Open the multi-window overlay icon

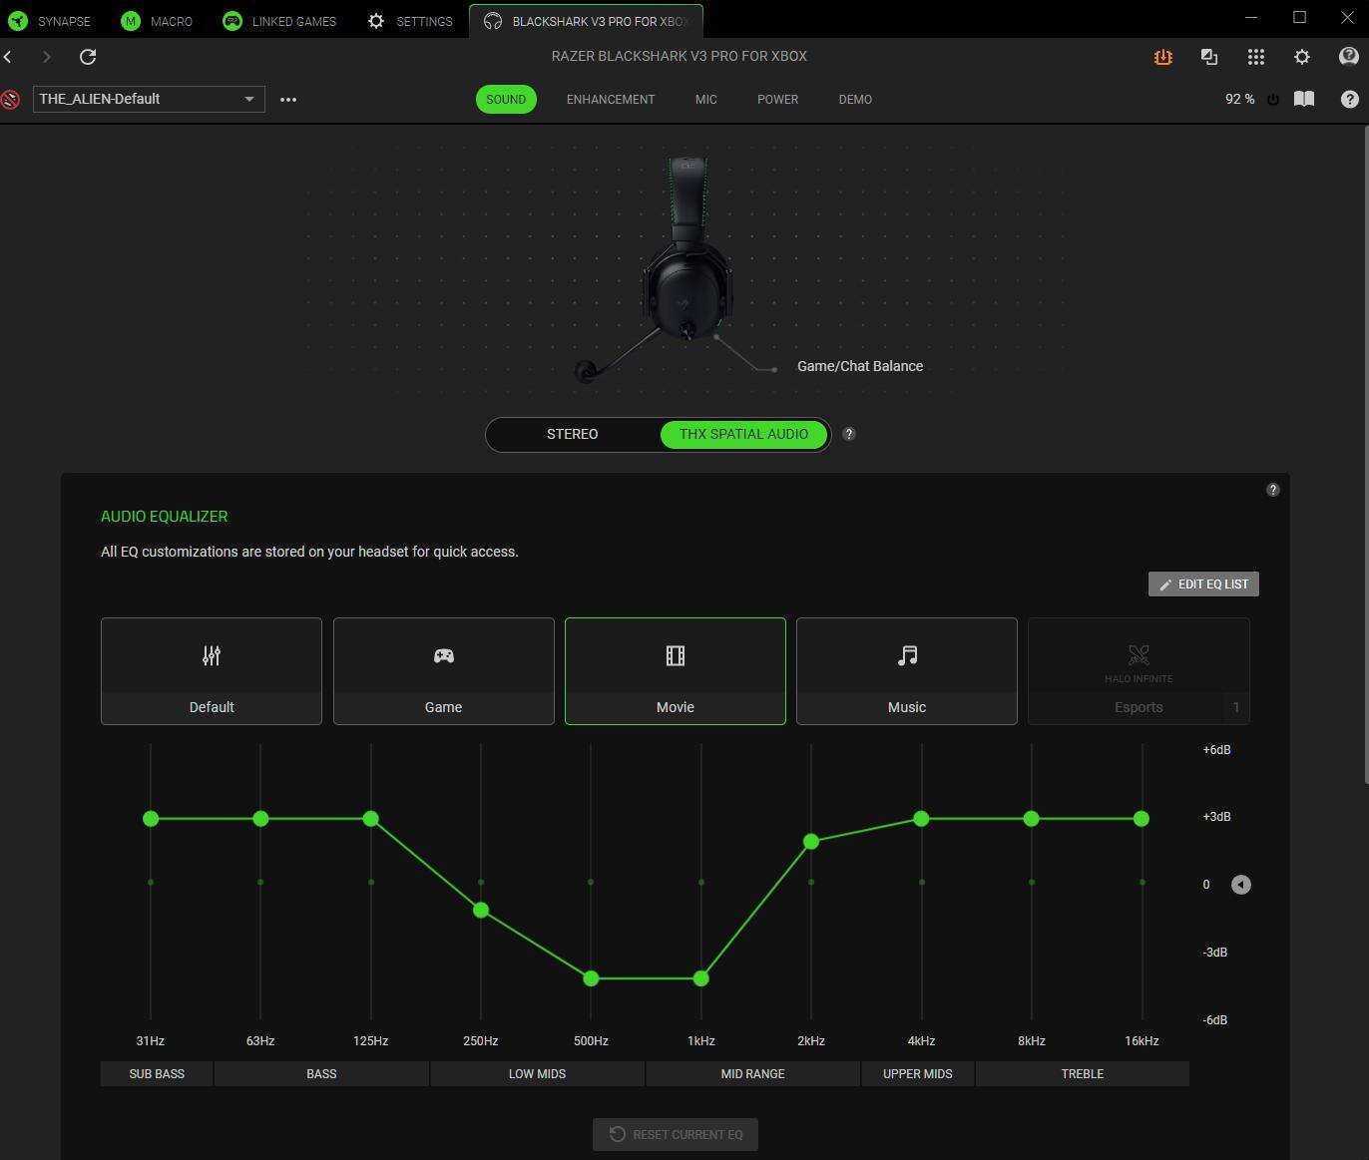(x=1209, y=57)
